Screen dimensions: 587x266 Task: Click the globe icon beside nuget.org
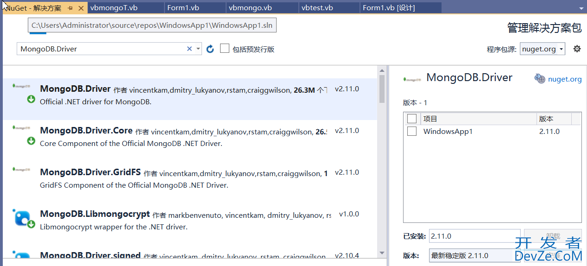tap(540, 78)
